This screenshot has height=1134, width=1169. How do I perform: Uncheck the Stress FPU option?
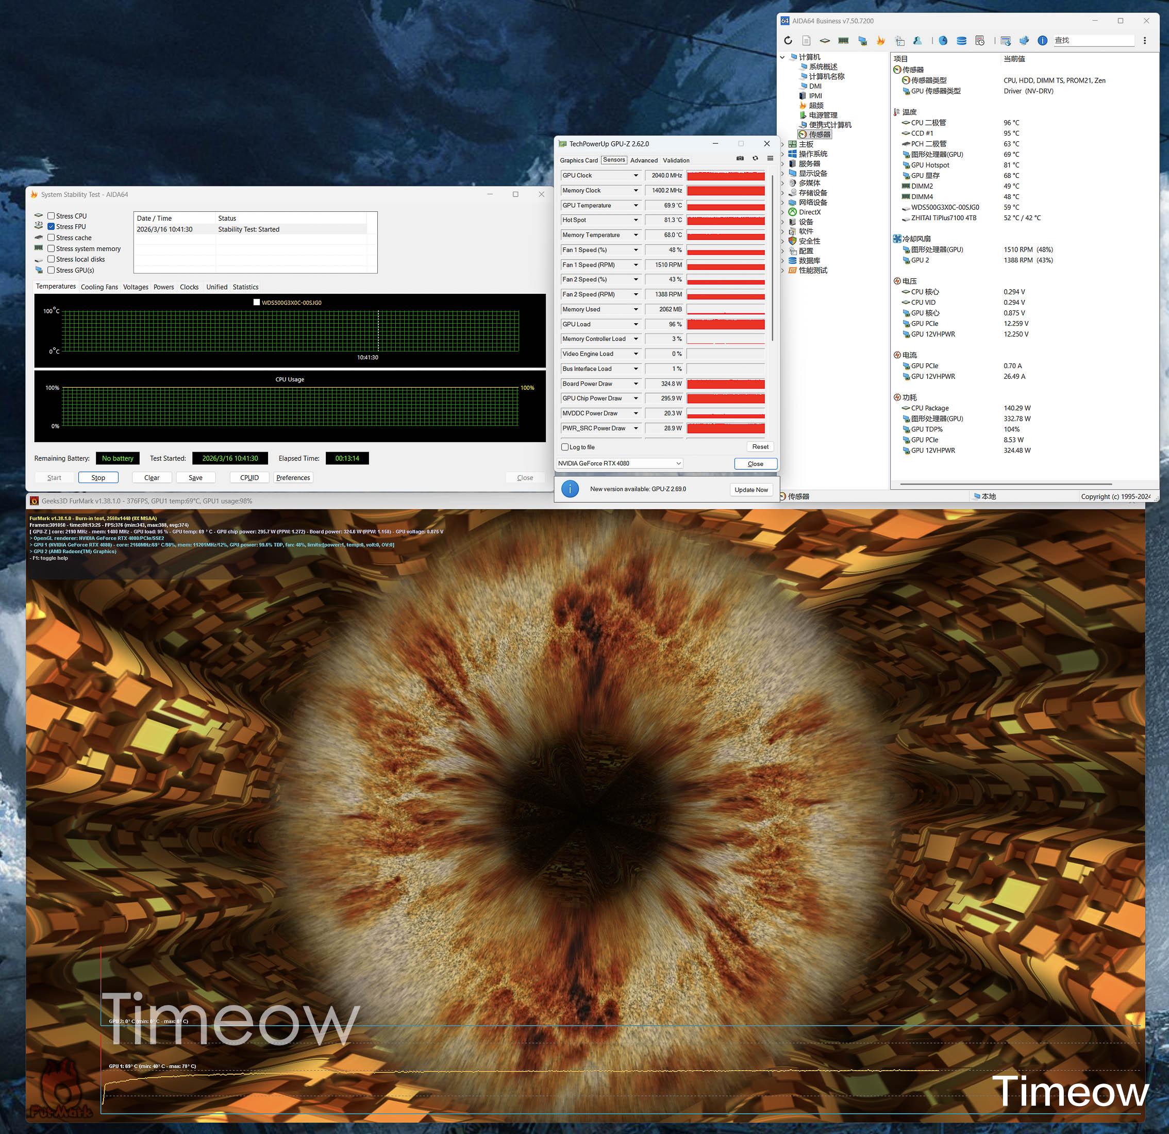pyautogui.click(x=52, y=227)
